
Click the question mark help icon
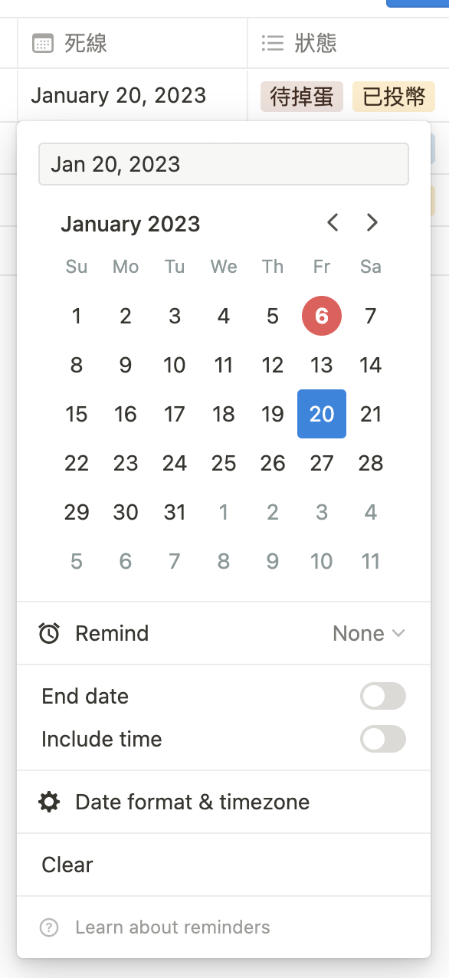(x=49, y=927)
